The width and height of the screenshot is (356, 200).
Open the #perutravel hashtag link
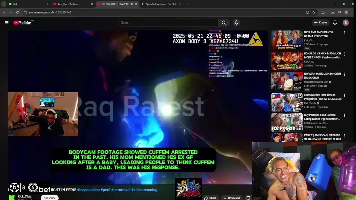(x=121, y=190)
